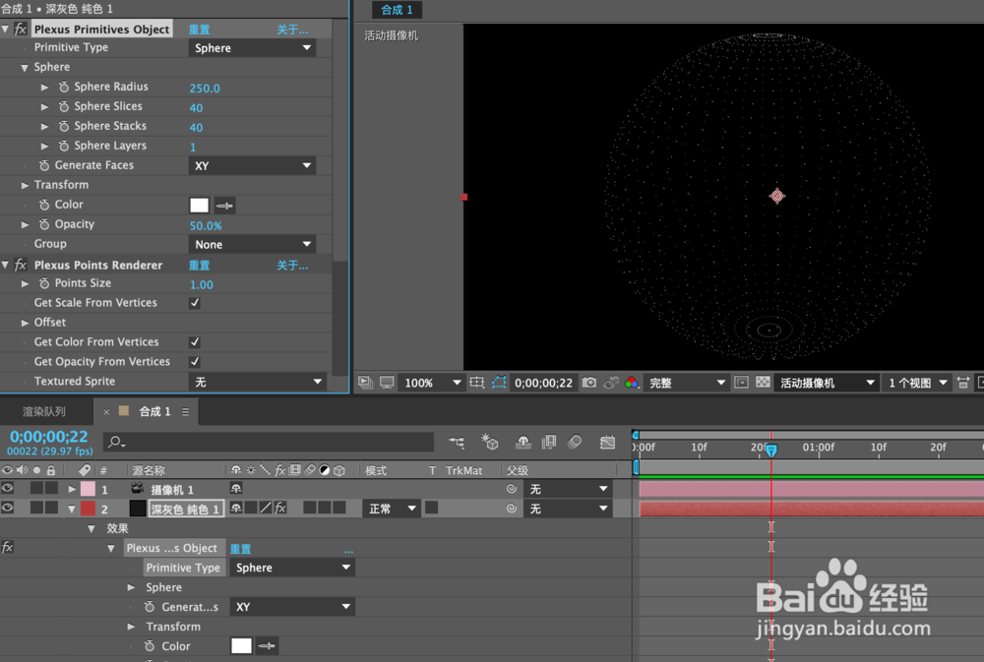Select the 合成 1 viewer tab
This screenshot has width=984, height=662.
pyautogui.click(x=398, y=10)
